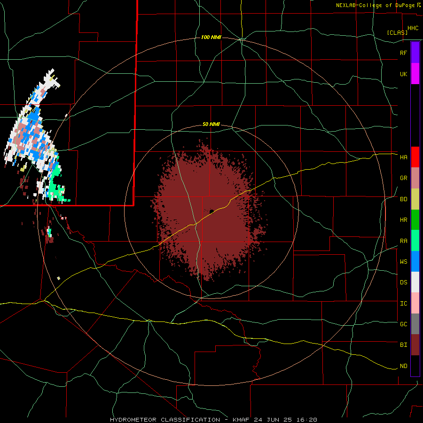Viewport: 423px width, 423px height.
Task: Click the BD yellow legend swatch
Action: 415,199
